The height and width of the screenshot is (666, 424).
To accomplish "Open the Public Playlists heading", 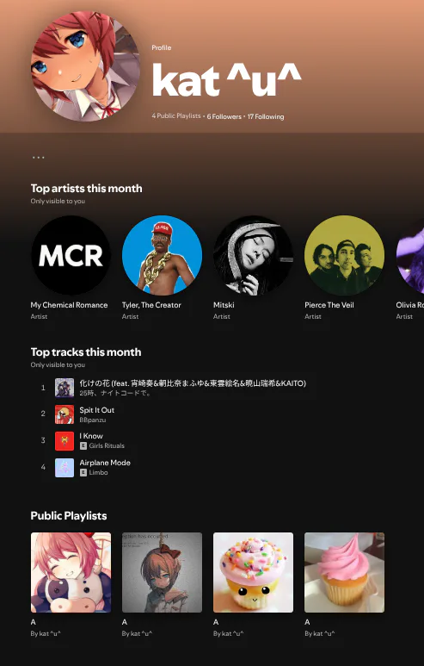I will coord(69,515).
